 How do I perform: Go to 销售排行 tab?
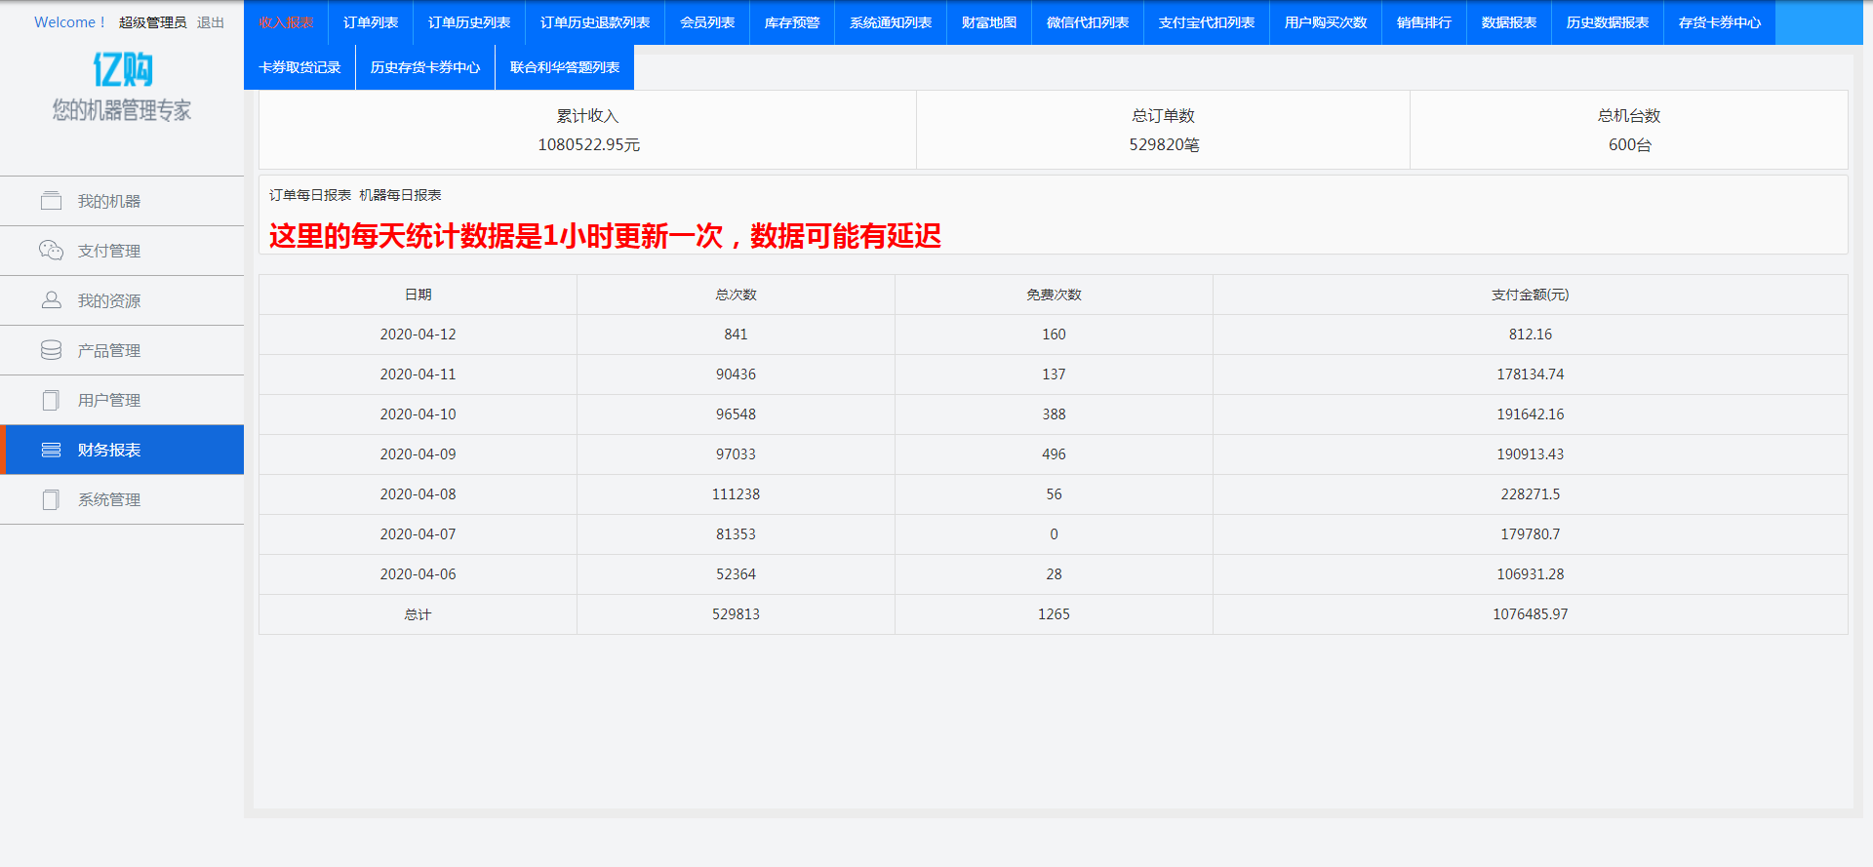coord(1424,22)
